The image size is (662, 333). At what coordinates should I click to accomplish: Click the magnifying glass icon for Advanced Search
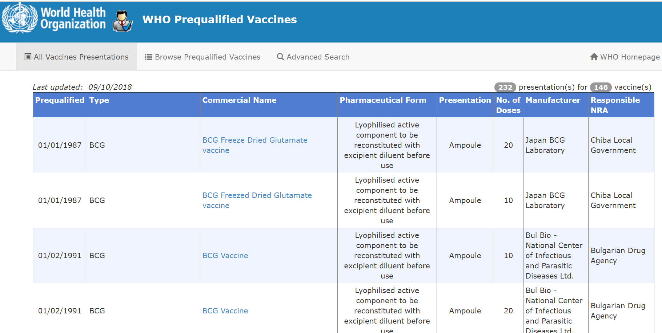280,57
